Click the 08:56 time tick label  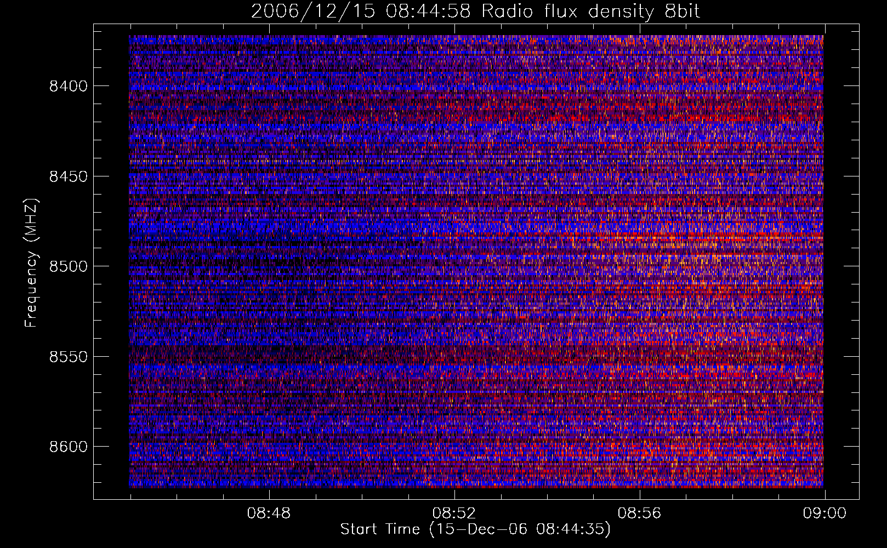pyautogui.click(x=639, y=513)
